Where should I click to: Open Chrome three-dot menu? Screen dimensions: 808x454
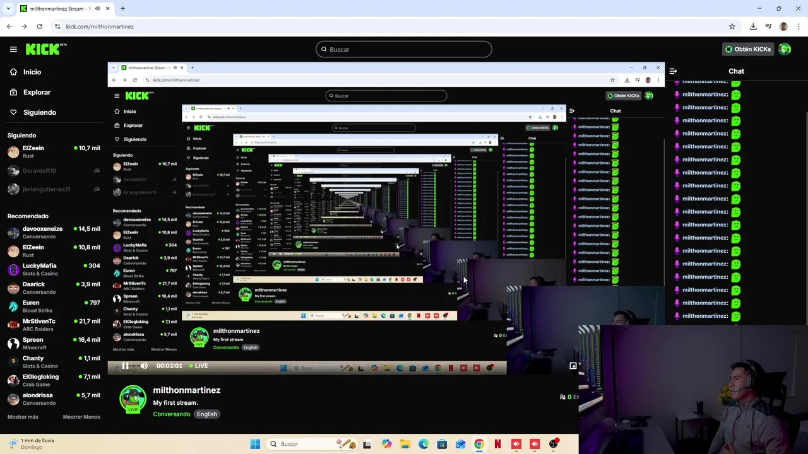[x=799, y=26]
